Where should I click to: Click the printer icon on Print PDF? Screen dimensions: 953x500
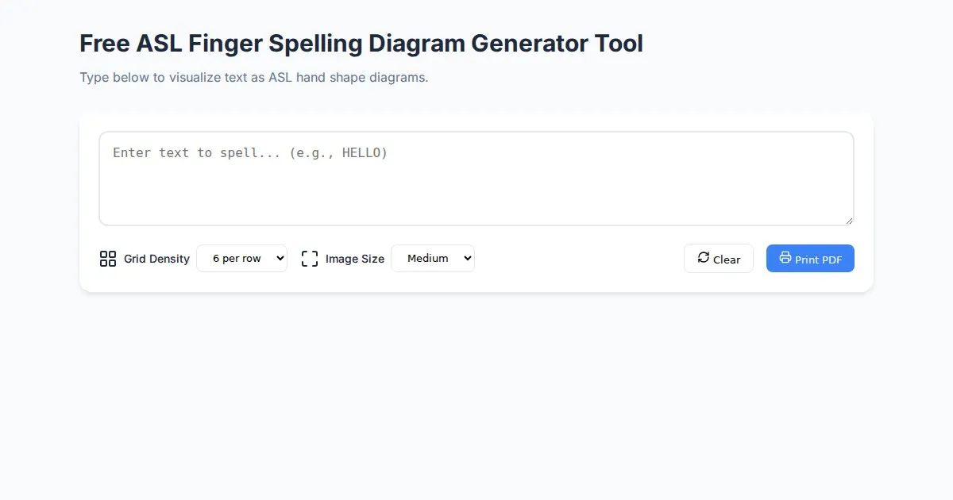click(785, 257)
